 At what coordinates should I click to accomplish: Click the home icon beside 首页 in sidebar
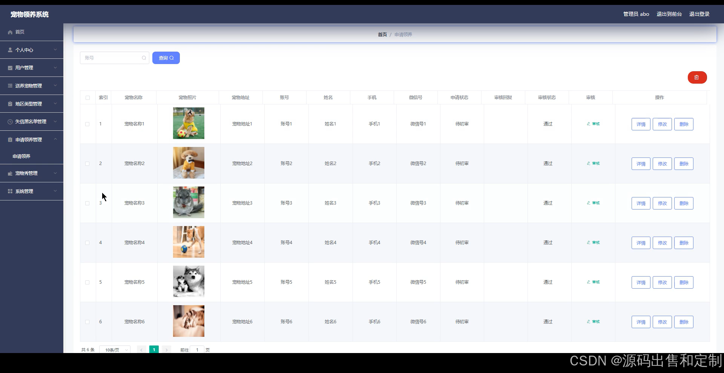[10, 32]
